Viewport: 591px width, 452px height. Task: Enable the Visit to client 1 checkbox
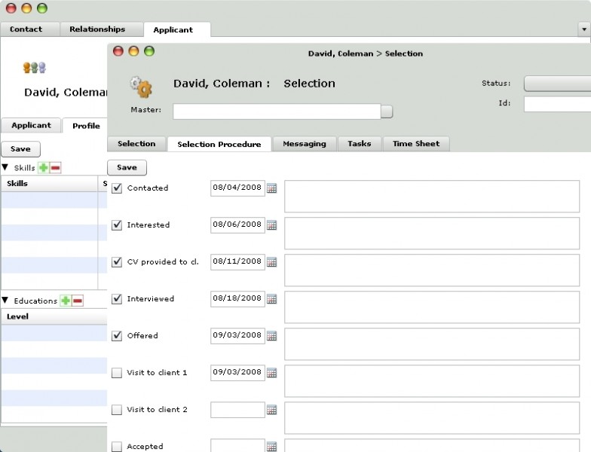(117, 373)
